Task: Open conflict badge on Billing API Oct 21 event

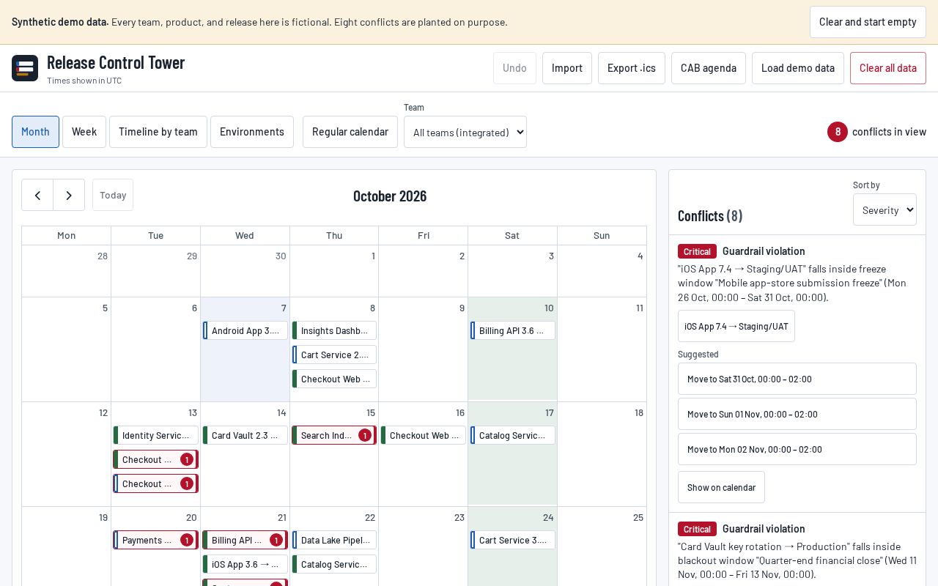Action: point(276,540)
